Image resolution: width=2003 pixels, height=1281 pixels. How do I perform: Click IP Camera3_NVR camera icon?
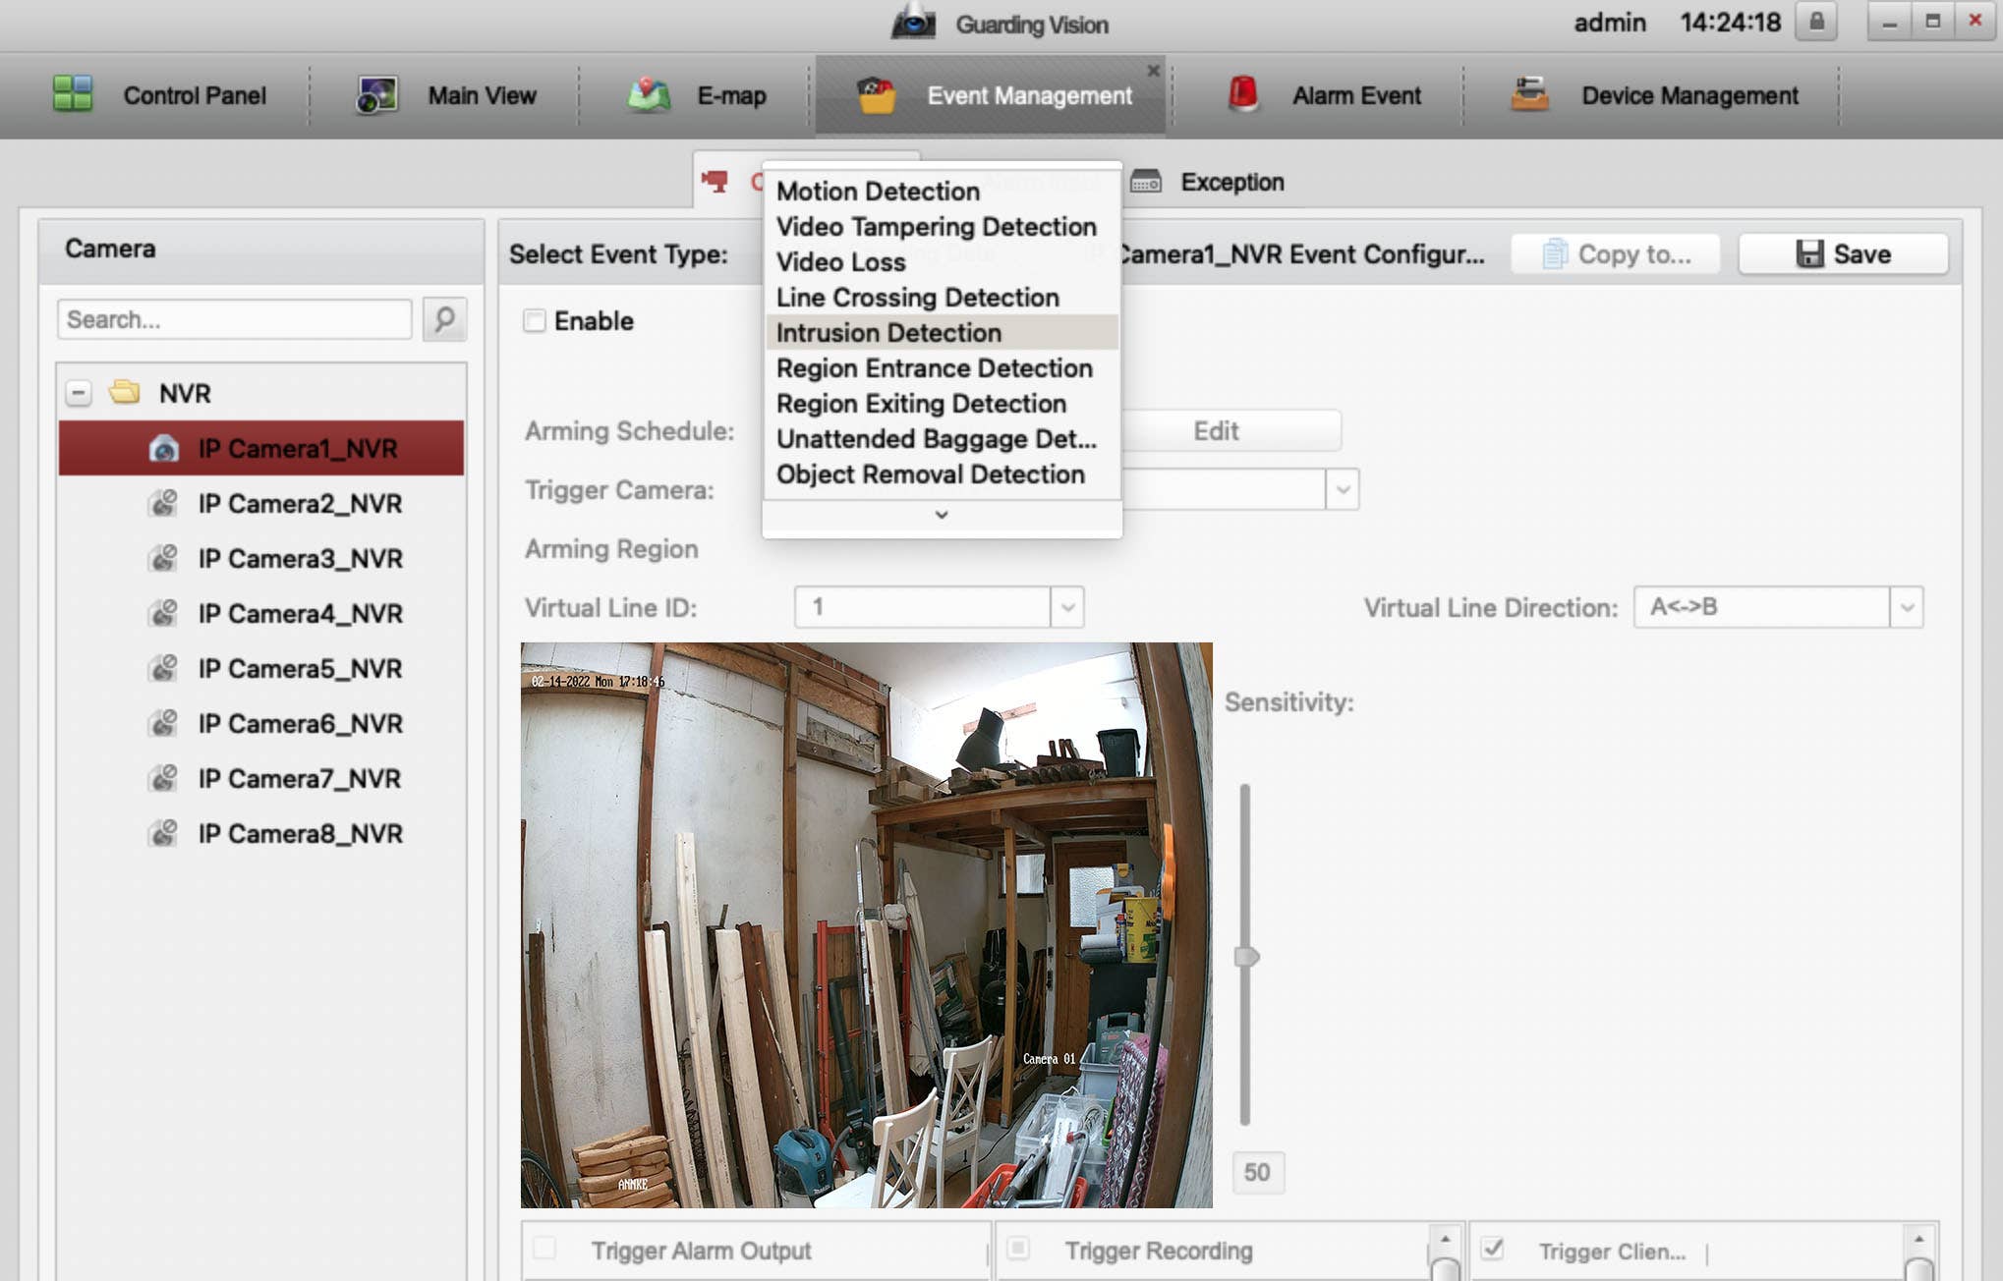coord(163,558)
